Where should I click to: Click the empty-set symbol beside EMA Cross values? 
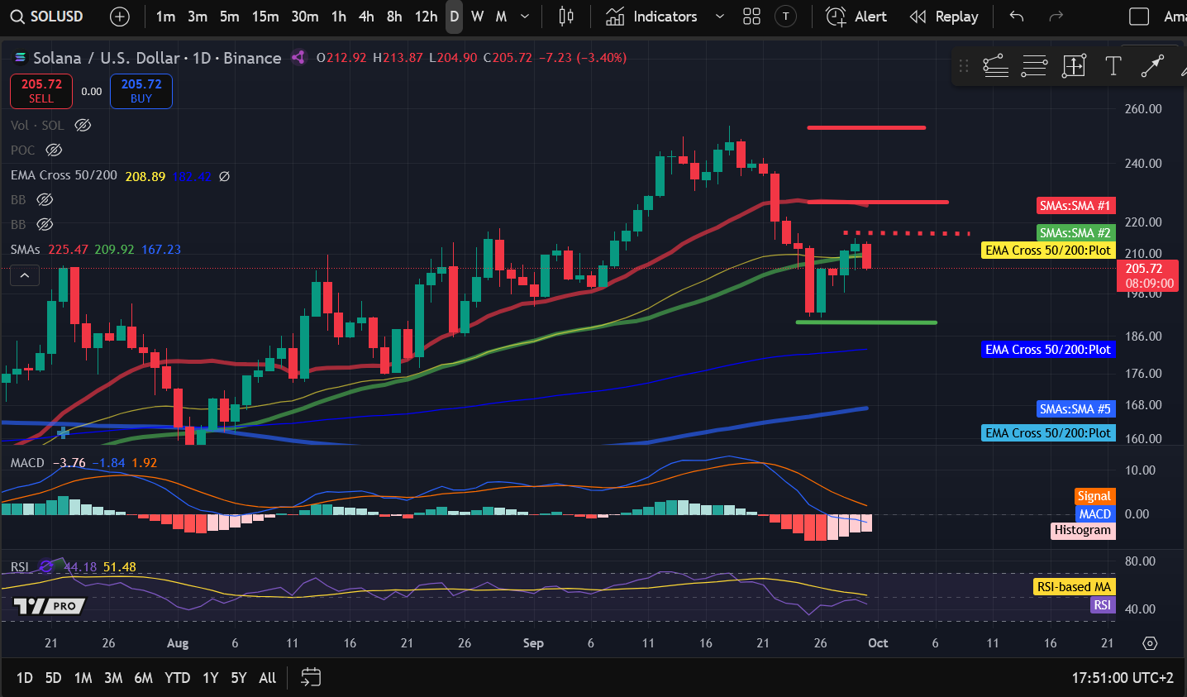224,176
